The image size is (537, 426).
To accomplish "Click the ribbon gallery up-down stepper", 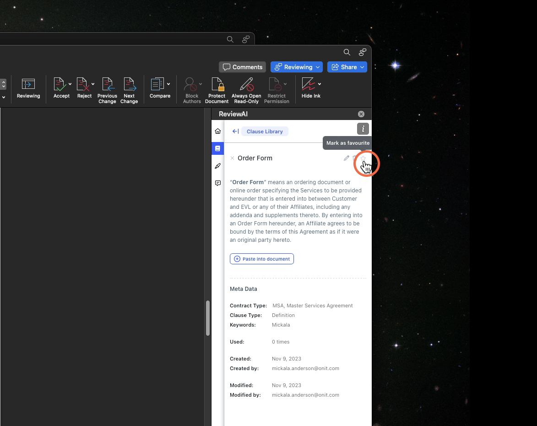I will coord(3,84).
